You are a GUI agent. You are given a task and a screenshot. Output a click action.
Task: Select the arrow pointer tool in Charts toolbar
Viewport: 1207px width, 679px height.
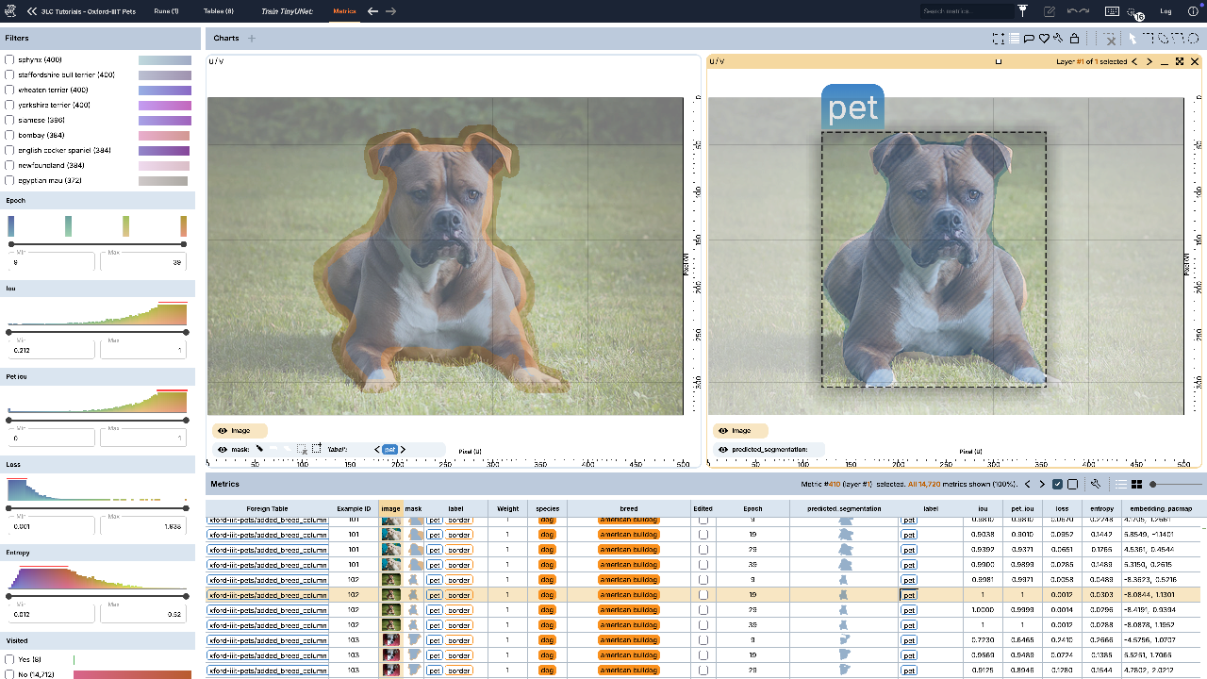pyautogui.click(x=1133, y=39)
